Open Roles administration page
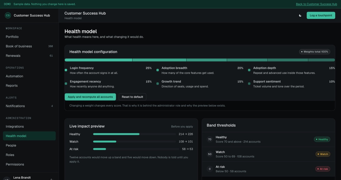The width and height of the screenshot is (341, 180). (x=29, y=155)
